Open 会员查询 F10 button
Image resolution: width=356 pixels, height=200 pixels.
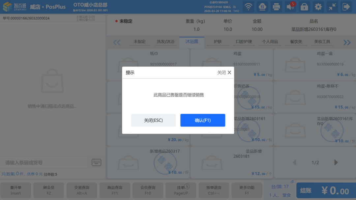point(148,190)
